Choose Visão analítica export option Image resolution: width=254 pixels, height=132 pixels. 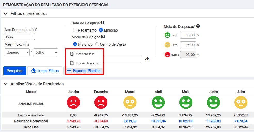click(x=85, y=54)
